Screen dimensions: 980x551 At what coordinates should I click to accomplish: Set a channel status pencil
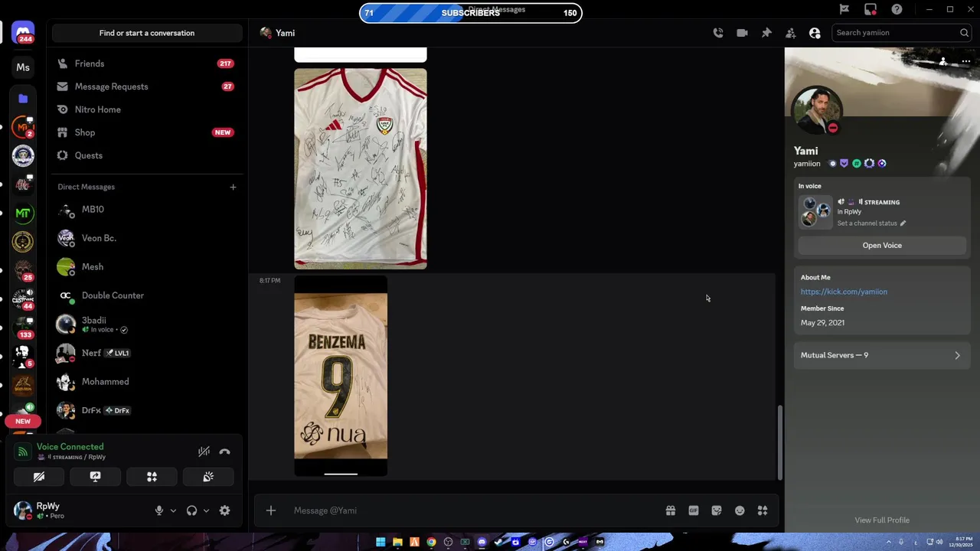pos(903,223)
